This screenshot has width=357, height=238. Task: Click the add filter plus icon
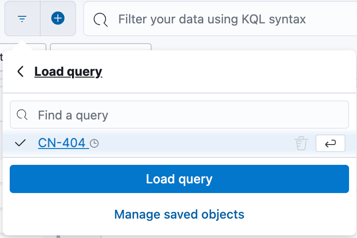click(x=58, y=18)
